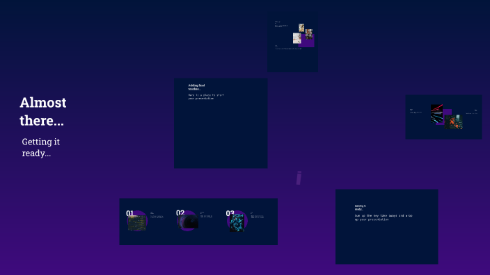Click the 02 circle image in the bottom frame
This screenshot has width=490, height=275.
(187, 221)
